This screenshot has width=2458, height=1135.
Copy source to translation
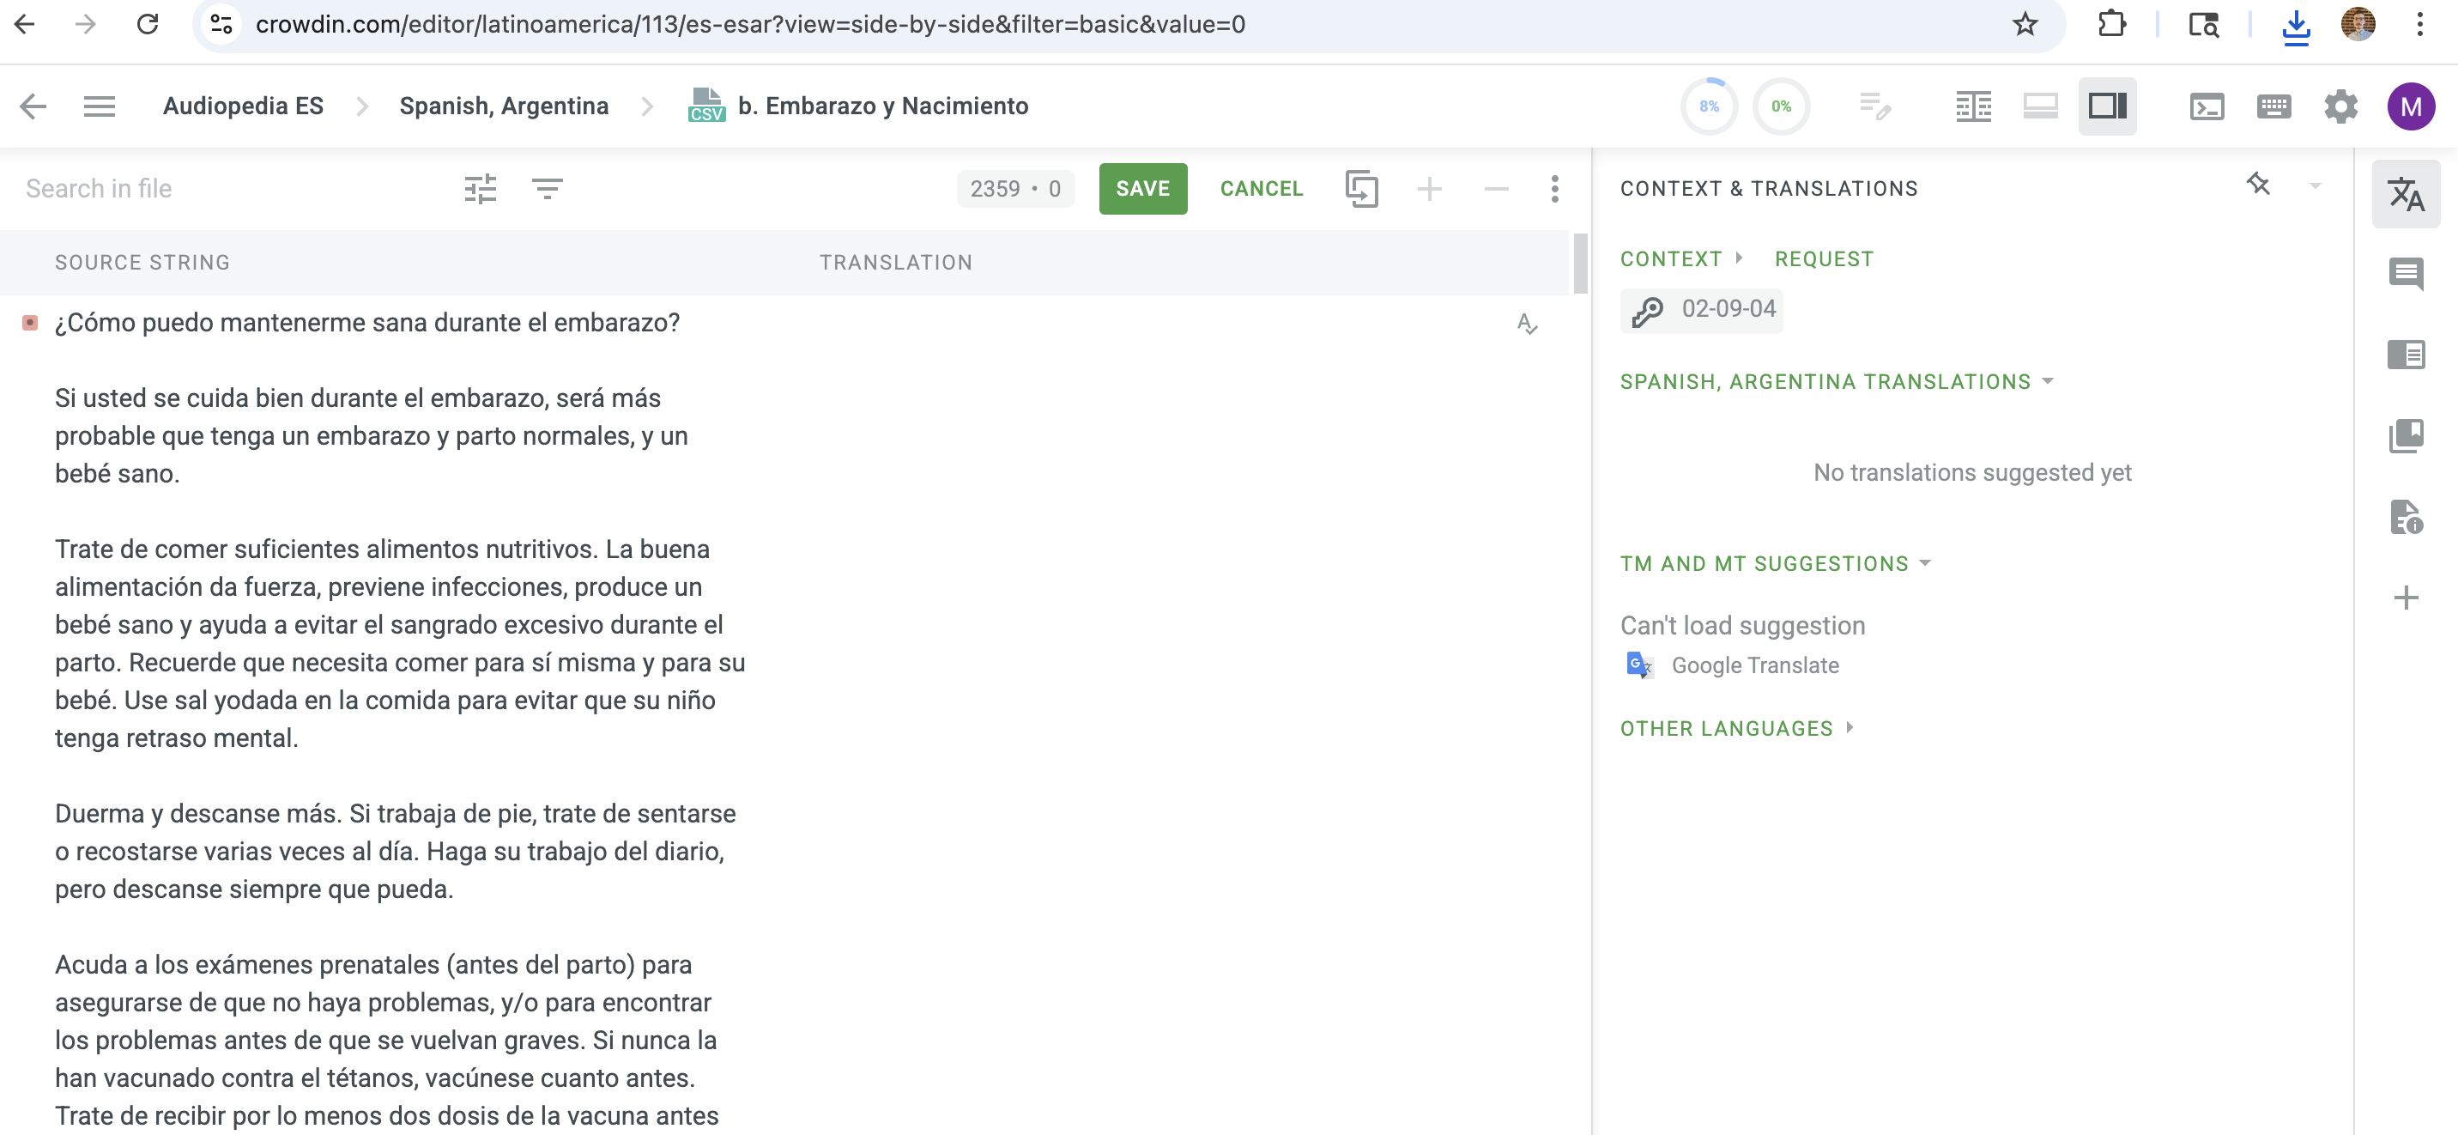point(1362,188)
